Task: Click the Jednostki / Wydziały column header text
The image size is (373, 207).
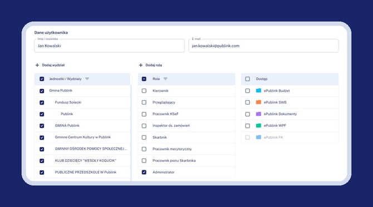Action: click(x=65, y=79)
